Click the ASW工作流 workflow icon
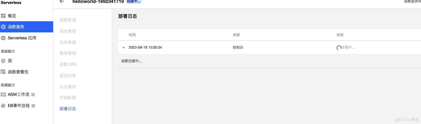The width and height of the screenshot is (421, 124). click(x=3, y=95)
